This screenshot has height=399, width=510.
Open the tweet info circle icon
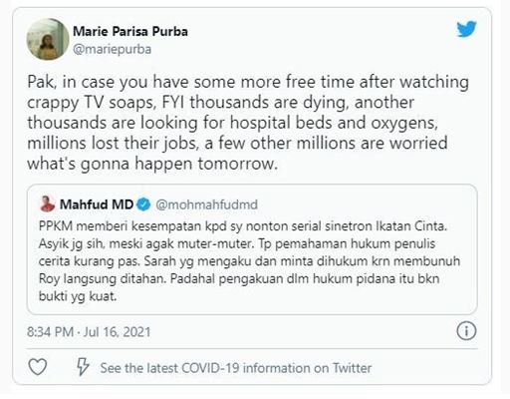466,331
